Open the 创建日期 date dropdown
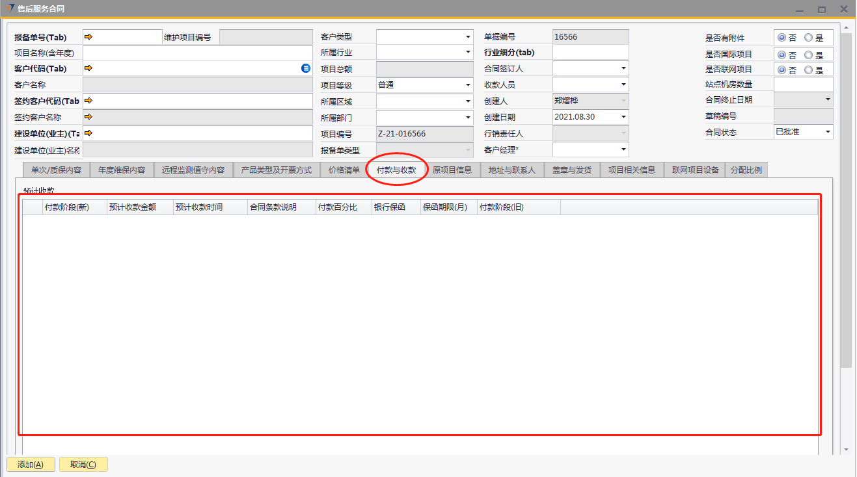This screenshot has width=857, height=477. [623, 117]
